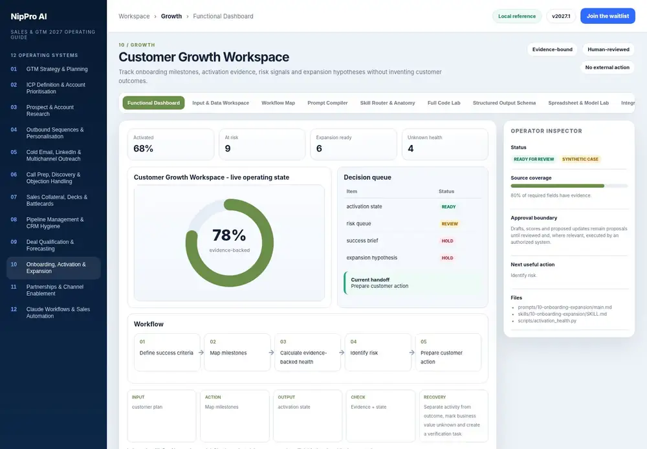The height and width of the screenshot is (449, 647).
Task: Open the Workflow Map tab
Action: pos(278,103)
